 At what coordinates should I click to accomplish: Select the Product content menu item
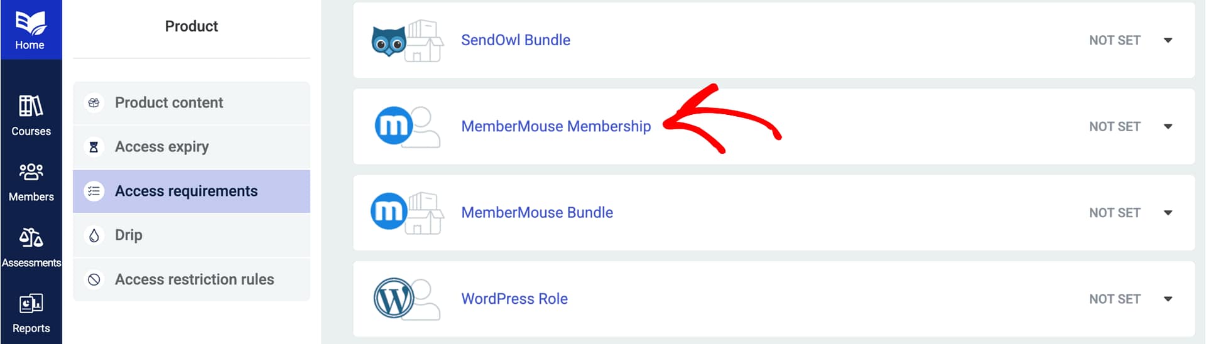[168, 102]
